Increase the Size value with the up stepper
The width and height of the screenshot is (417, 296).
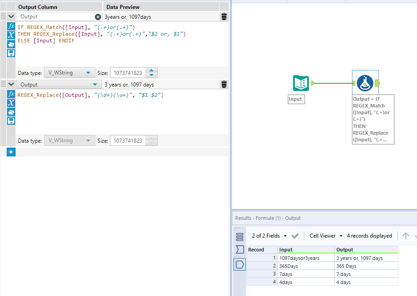point(151,70)
